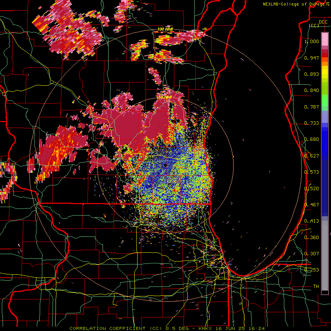Click the black radar site dot at the center of the rings
Screen dimensions: 331x331
165,165
